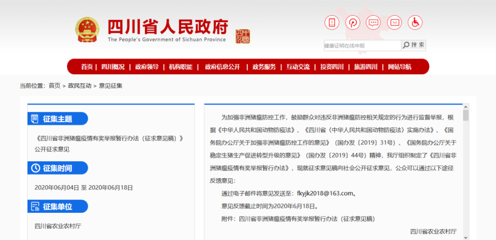Open the 网站导航 menu item
Viewport: 496px width, 240px height.
[400, 67]
